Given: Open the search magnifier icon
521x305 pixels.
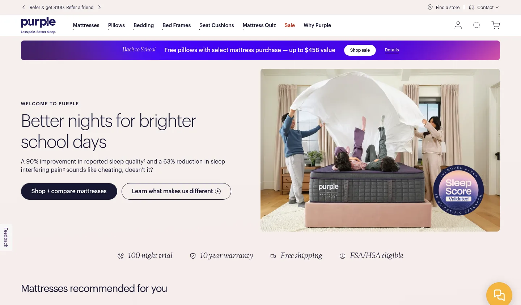Looking at the screenshot, I should (477, 25).
